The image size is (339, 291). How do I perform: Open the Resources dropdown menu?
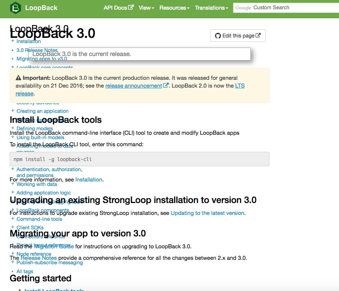pos(174,7)
